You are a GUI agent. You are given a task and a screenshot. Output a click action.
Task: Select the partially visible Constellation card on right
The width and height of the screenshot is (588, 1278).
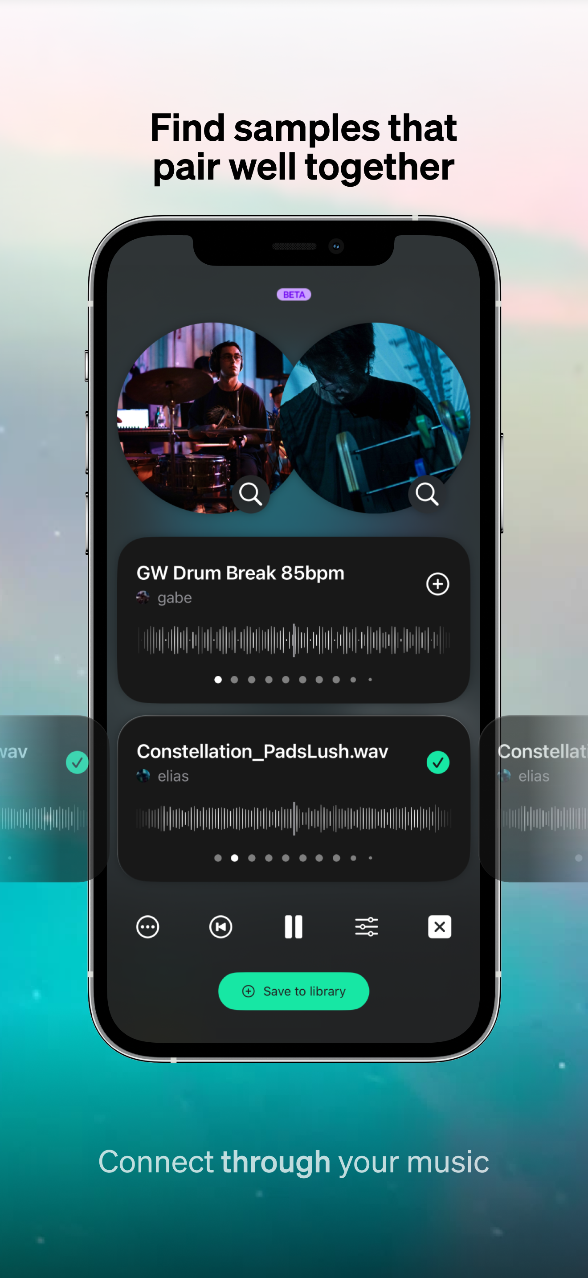coord(534,798)
